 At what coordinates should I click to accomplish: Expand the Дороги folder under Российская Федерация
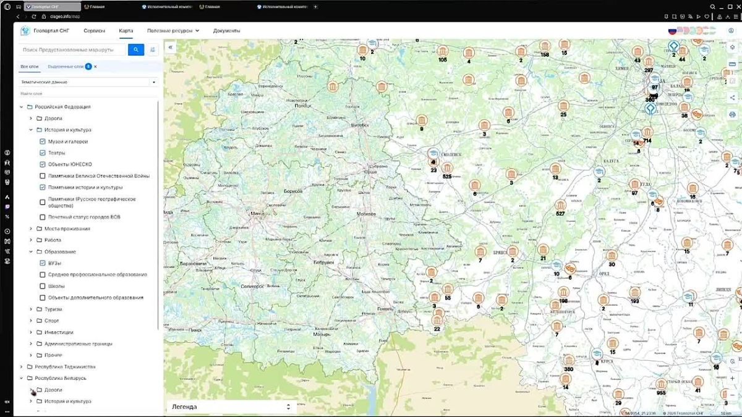[x=31, y=119]
